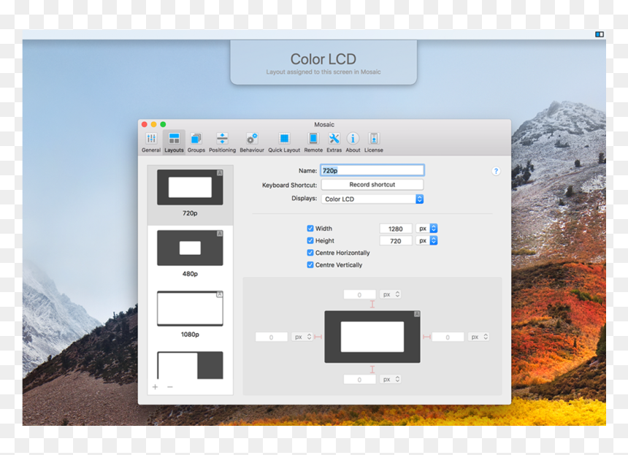Open the Displays dropdown showing Color LCD

coord(372,199)
